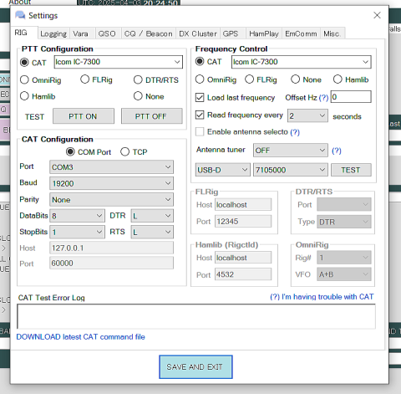Viewport: 401px width, 394px height.
Task: Open DOWNLOAD latest CAT command file link
Action: (80, 337)
